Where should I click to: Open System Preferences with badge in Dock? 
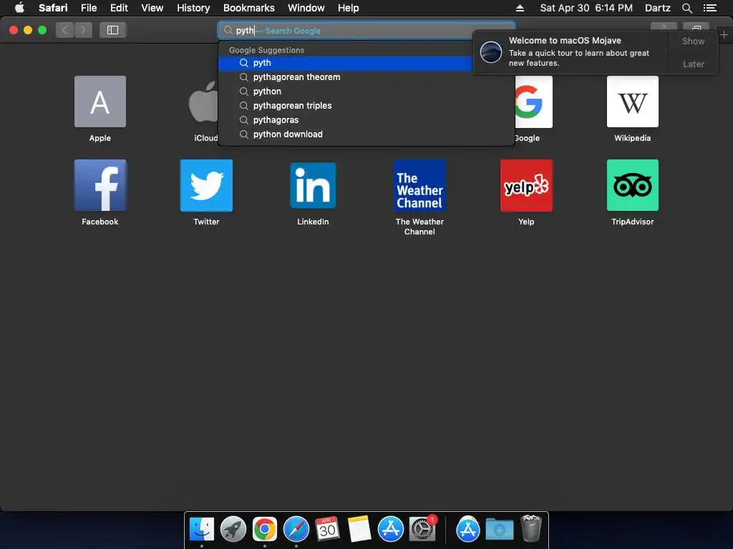[422, 530]
